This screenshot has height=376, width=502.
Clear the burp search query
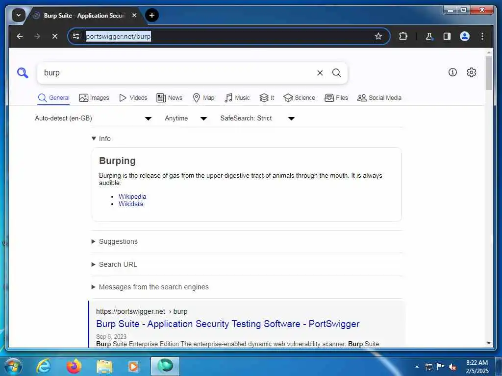[x=320, y=73]
